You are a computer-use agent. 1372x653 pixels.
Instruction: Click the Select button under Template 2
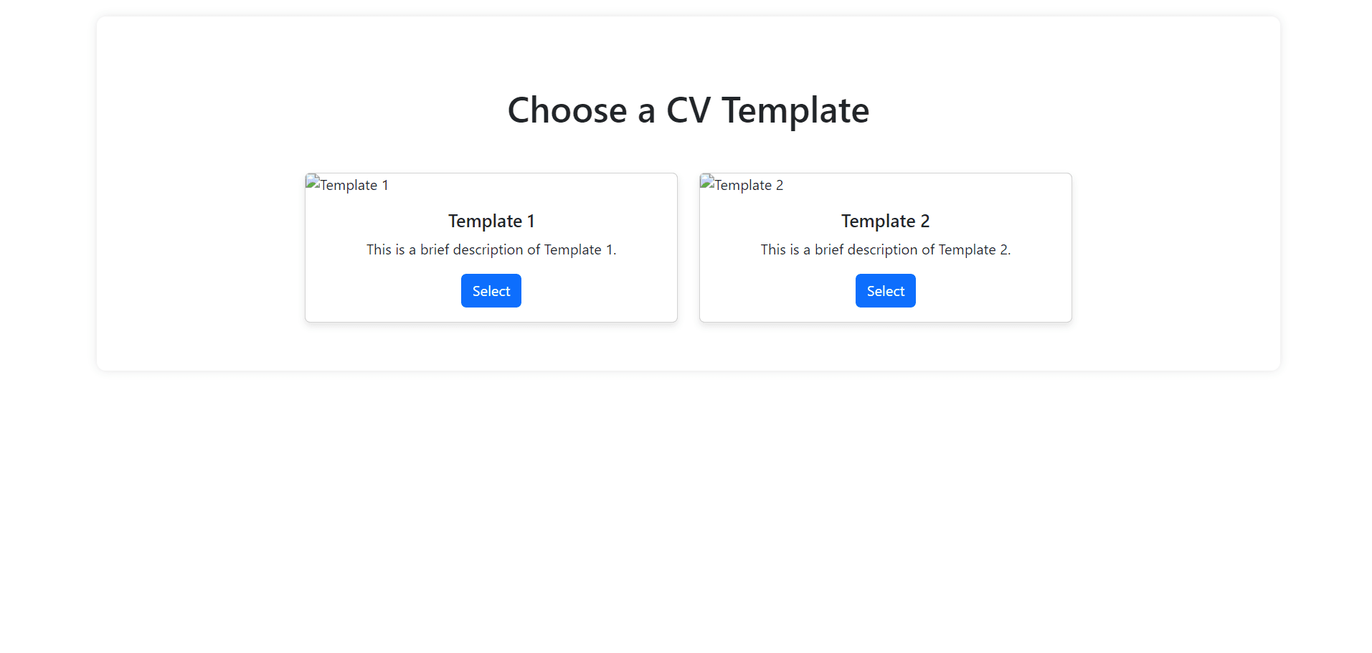(x=885, y=290)
